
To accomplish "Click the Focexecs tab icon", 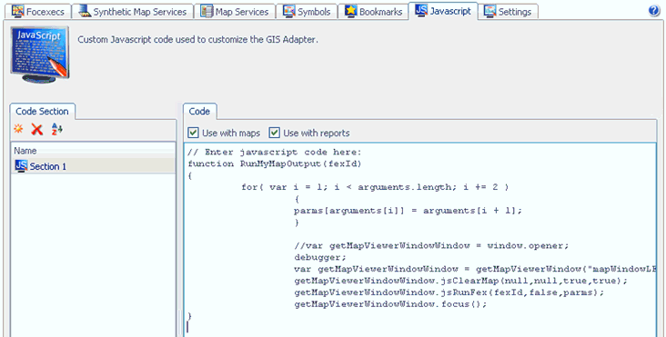I will [18, 11].
